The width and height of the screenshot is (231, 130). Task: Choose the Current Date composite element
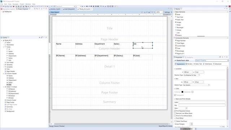pyautogui.click(x=180, y=46)
